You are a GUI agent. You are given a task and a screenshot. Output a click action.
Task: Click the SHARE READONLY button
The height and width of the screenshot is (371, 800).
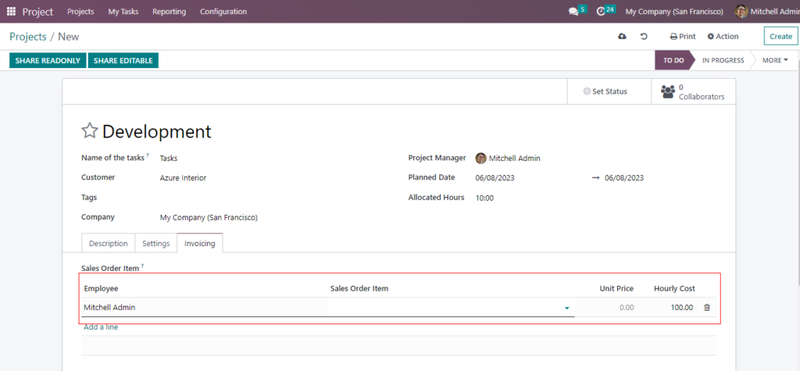tap(48, 60)
